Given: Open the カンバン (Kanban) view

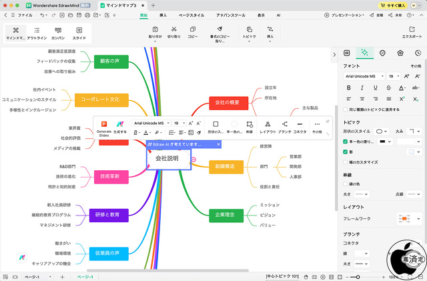Looking at the screenshot, I should pos(57,33).
